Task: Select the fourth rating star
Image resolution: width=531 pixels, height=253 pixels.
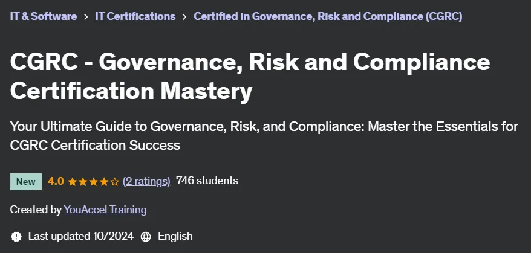Action: (x=104, y=182)
